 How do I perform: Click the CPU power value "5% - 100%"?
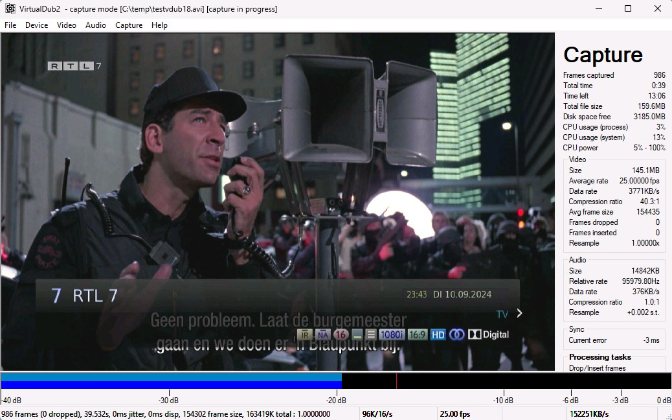point(649,148)
